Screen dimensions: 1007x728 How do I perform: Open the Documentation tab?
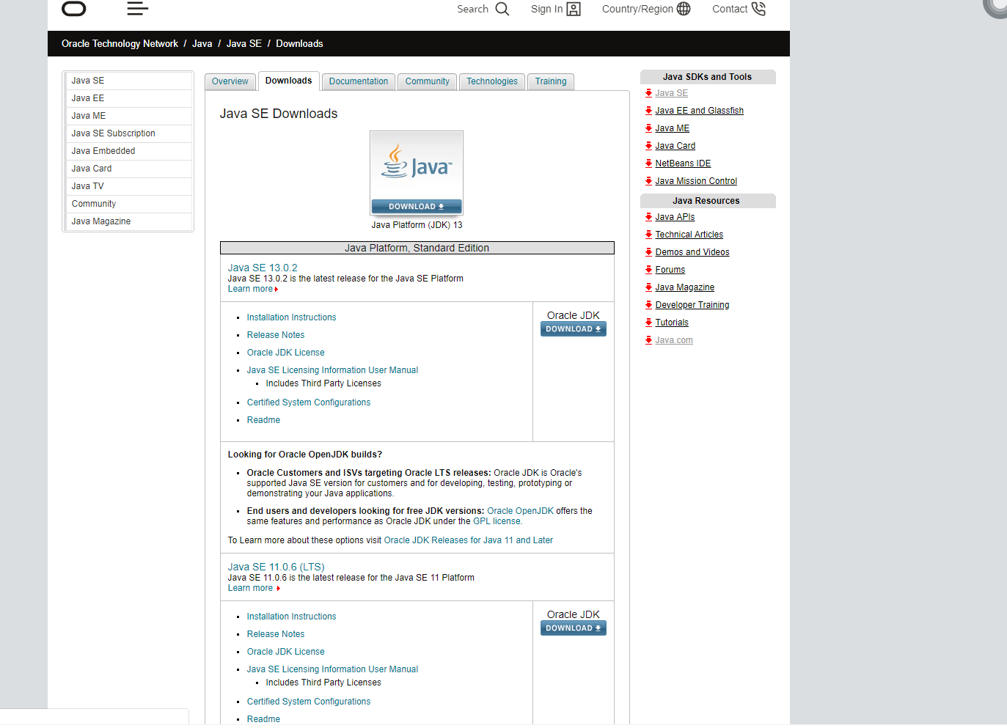click(358, 81)
